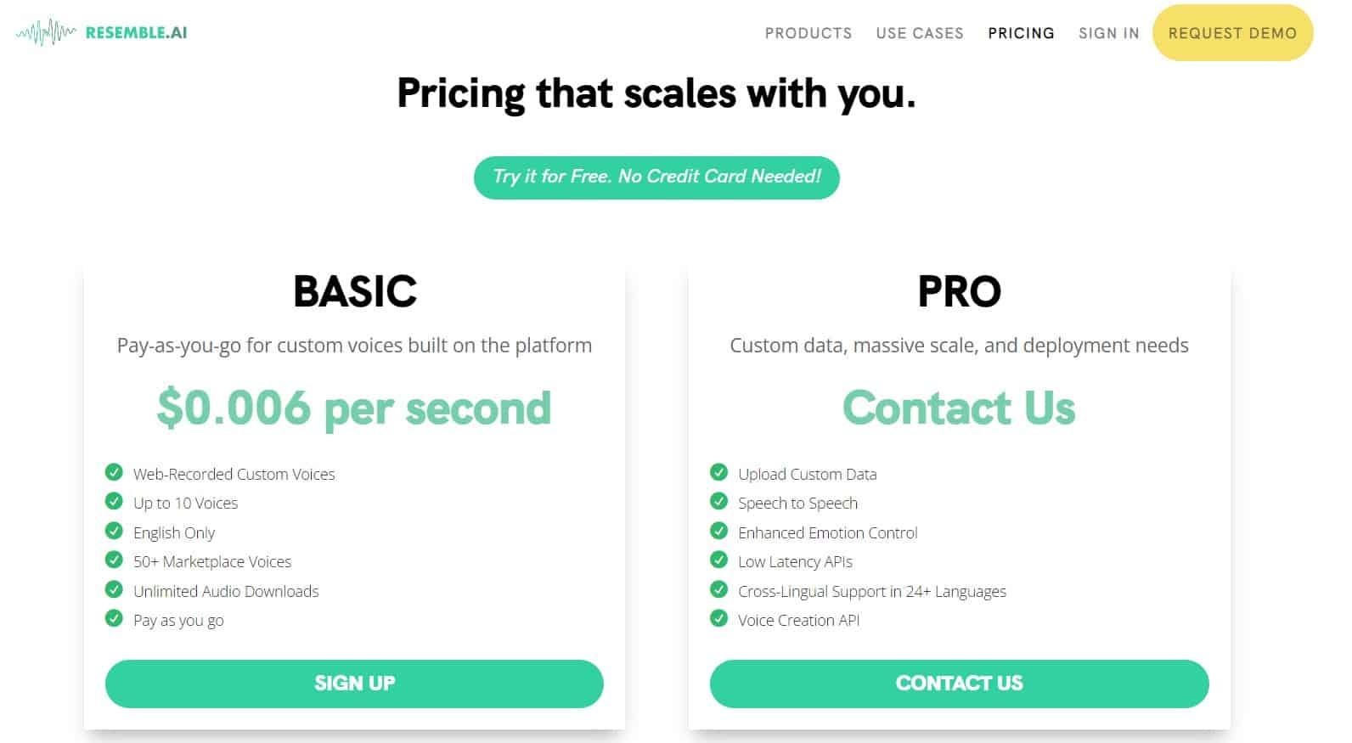Click checkmark beside Unlimited Audio Downloads
This screenshot has width=1352, height=743.
click(x=114, y=589)
